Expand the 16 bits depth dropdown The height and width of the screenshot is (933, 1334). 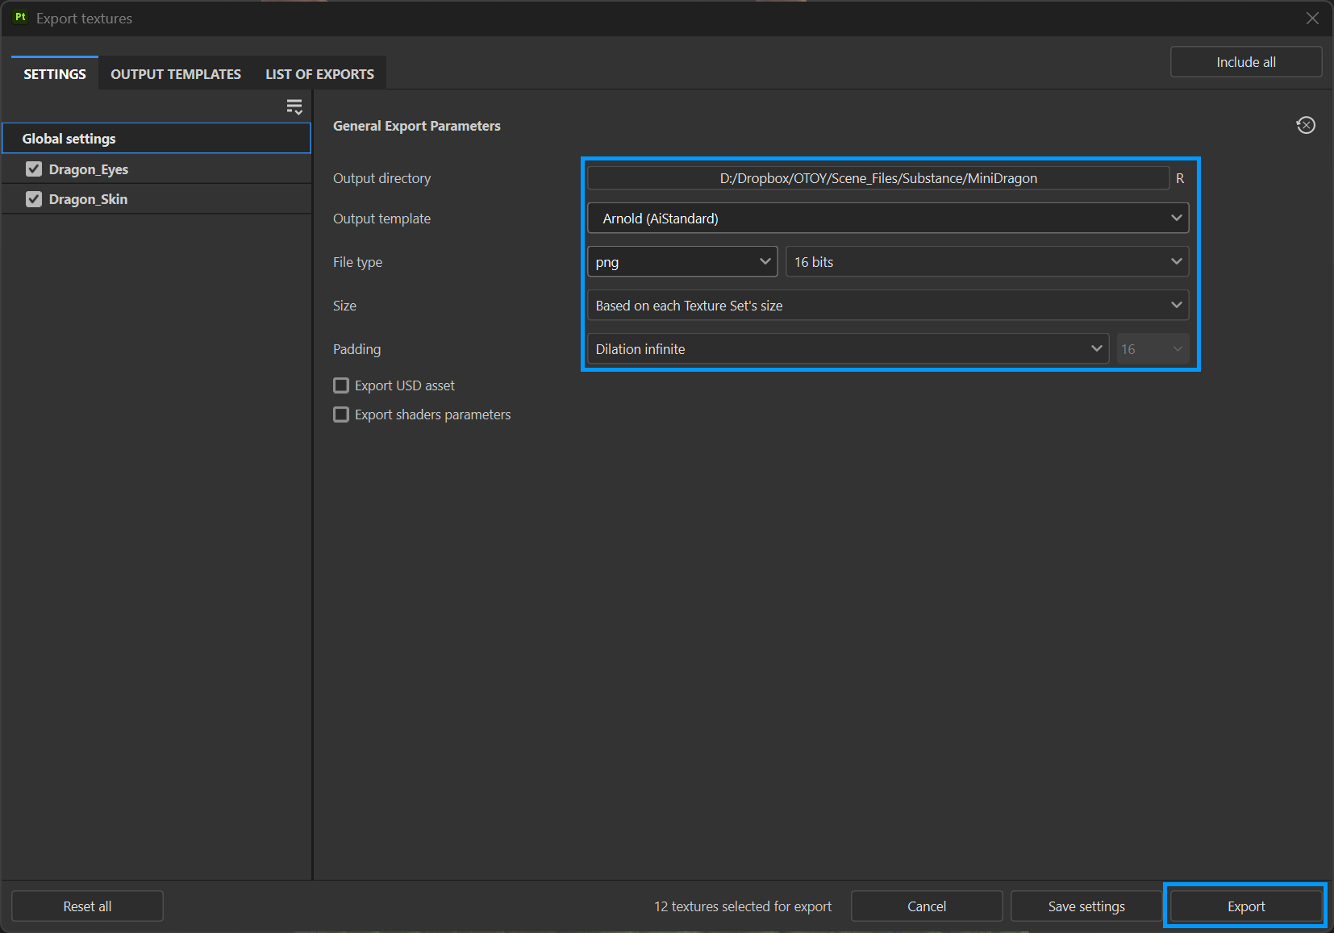[x=986, y=262]
